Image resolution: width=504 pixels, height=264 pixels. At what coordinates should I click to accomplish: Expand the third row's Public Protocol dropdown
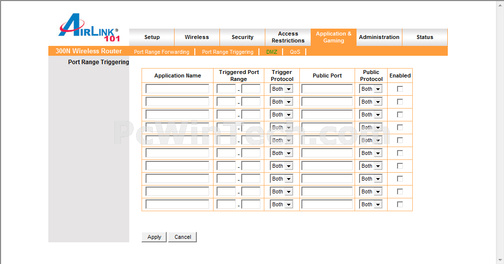[371, 115]
